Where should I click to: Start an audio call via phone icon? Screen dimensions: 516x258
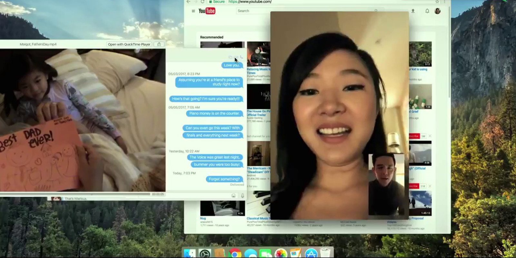(242, 57)
